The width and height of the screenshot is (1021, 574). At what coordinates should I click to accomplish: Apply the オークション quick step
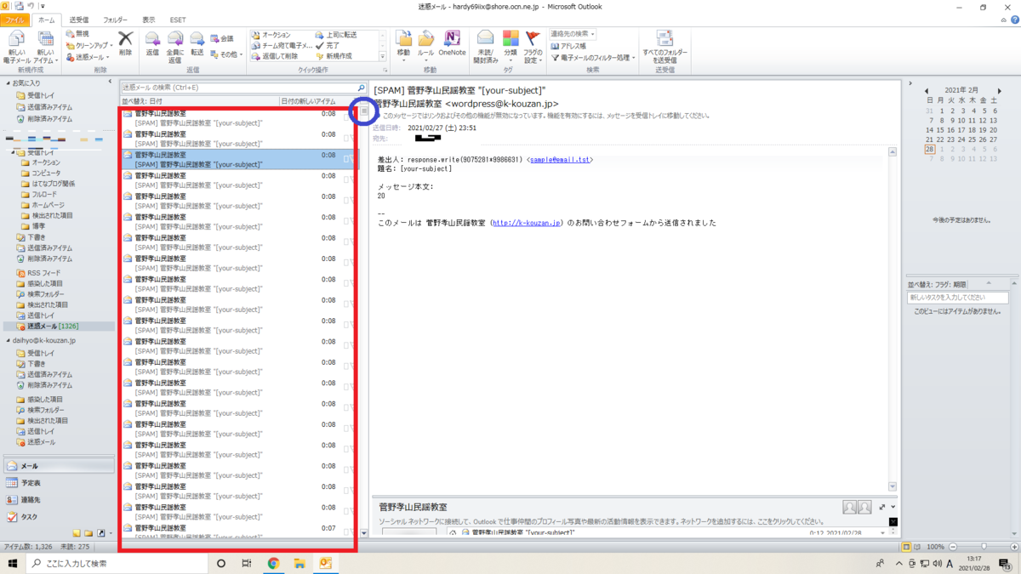pos(271,35)
